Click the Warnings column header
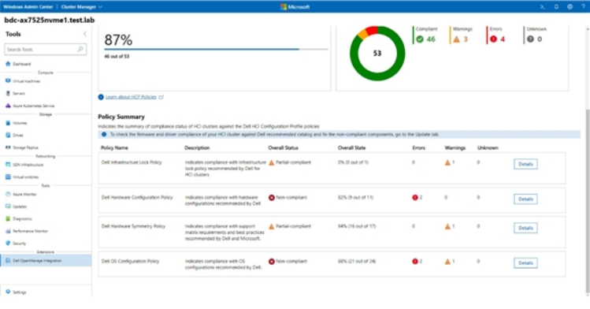This screenshot has height=309, width=590. click(x=455, y=148)
